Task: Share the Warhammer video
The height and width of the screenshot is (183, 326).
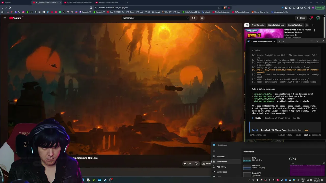Action: [x=207, y=164]
